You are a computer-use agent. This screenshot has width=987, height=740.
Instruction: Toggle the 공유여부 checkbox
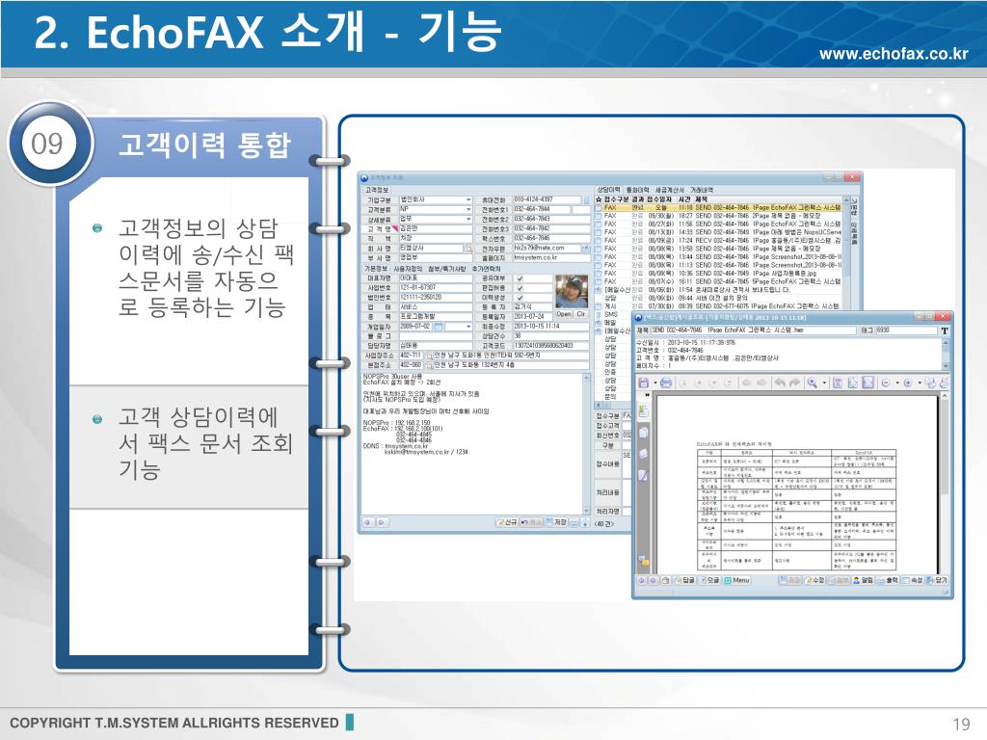(520, 278)
